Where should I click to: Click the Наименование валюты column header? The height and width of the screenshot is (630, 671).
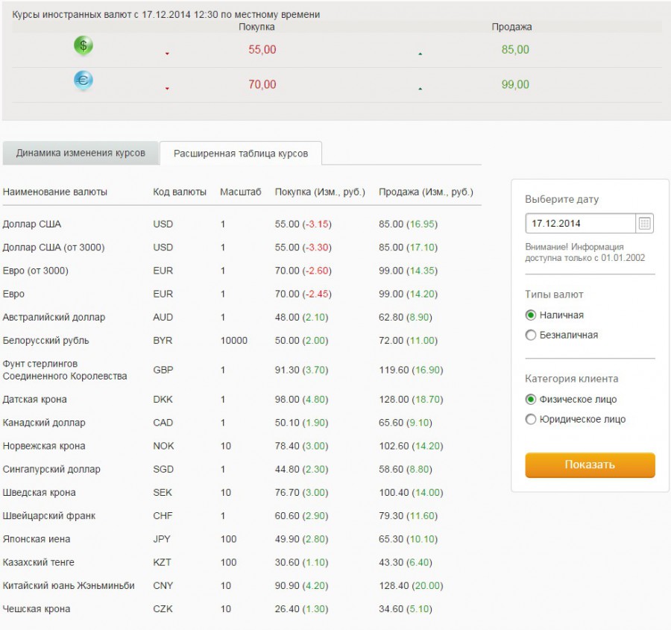pyautogui.click(x=54, y=192)
